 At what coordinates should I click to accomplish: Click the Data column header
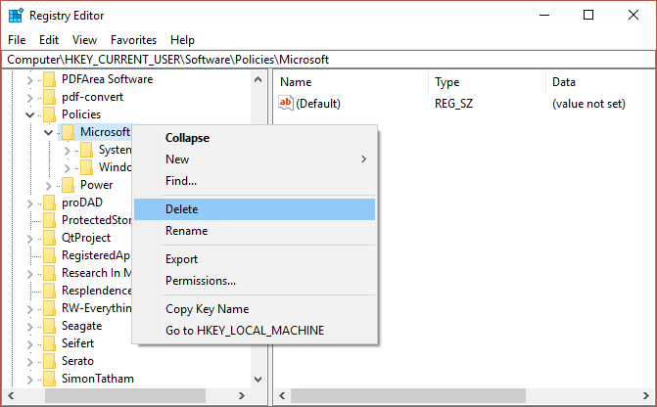tap(564, 82)
